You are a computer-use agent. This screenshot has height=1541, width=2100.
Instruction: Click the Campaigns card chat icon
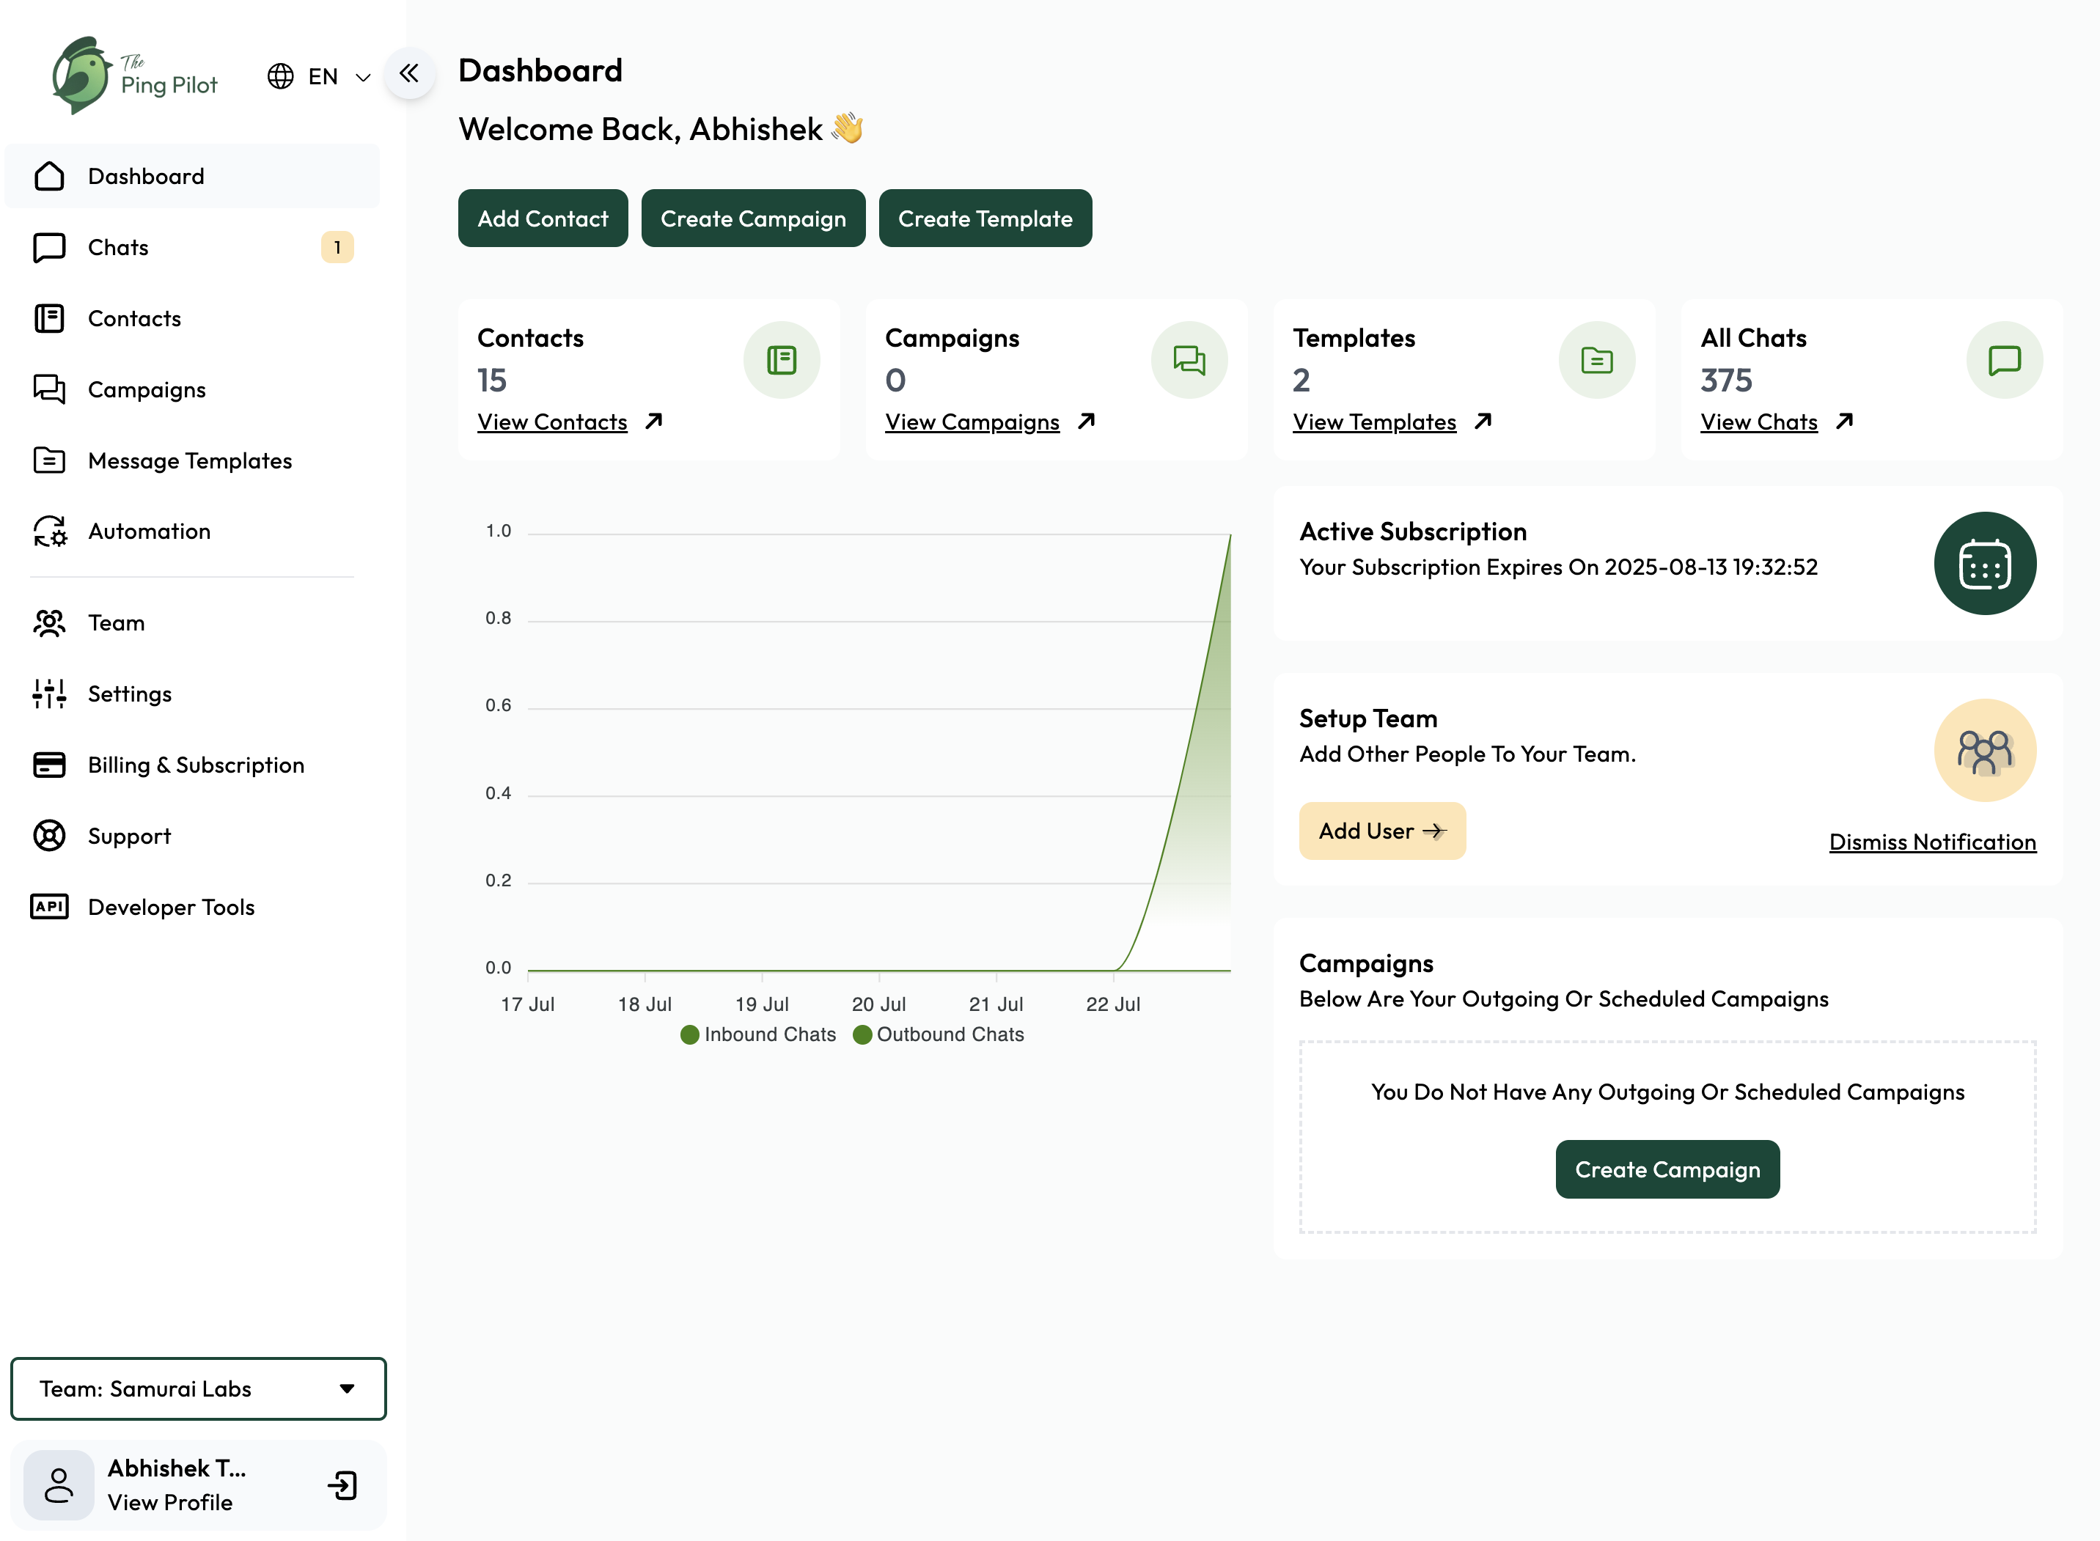click(1189, 360)
